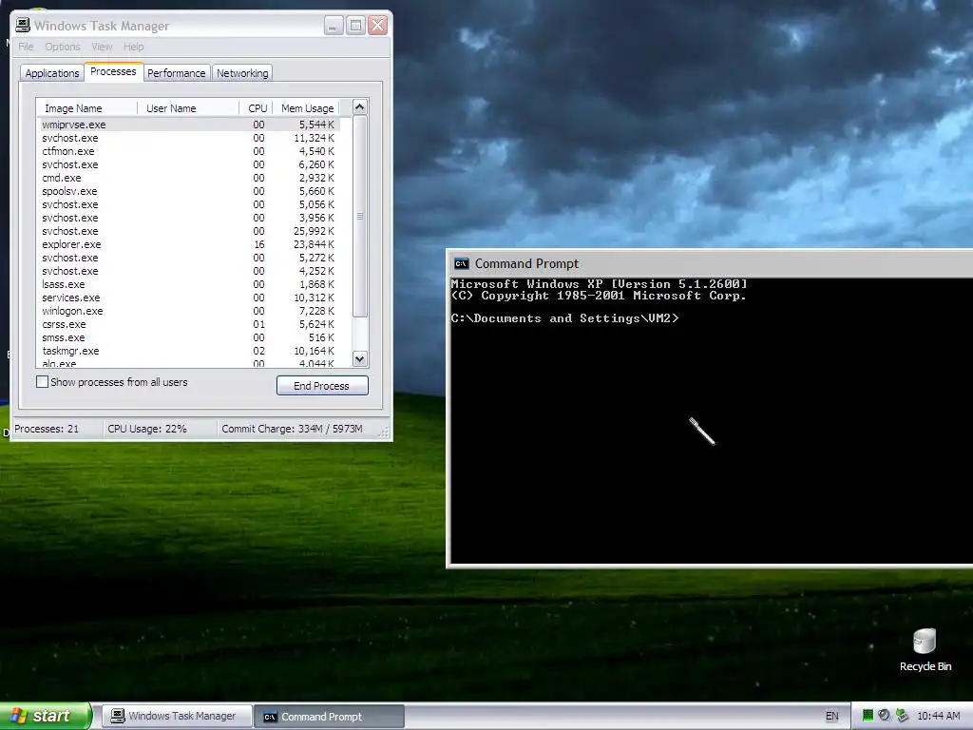
Task: Click the 23,844 K memory value
Action: click(x=314, y=244)
